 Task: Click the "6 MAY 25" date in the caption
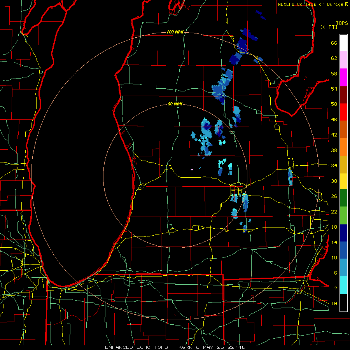(x=210, y=347)
